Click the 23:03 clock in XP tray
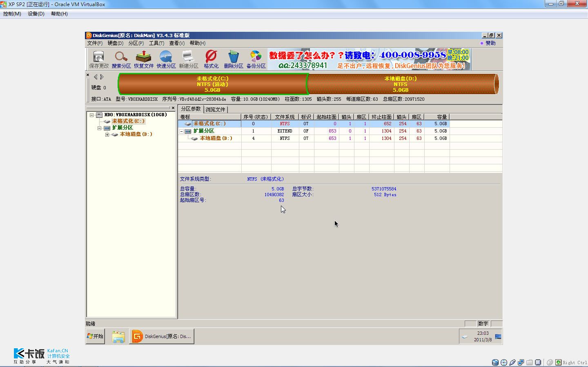588x367 pixels. click(483, 333)
